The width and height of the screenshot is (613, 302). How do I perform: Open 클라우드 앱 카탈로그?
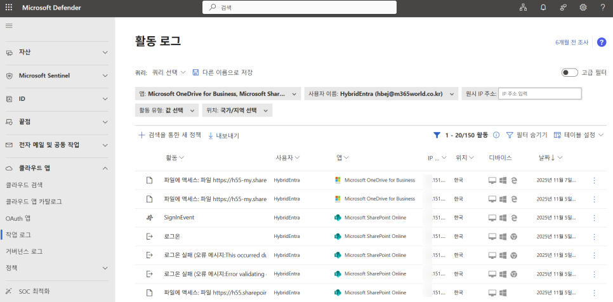34,202
